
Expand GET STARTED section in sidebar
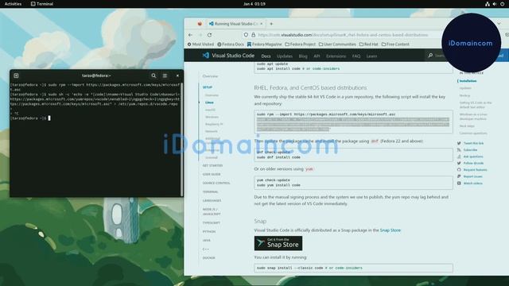(212, 166)
